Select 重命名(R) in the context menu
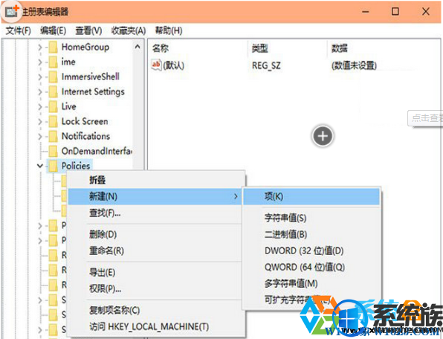Image resolution: width=443 pixels, height=339 pixels. tap(106, 251)
